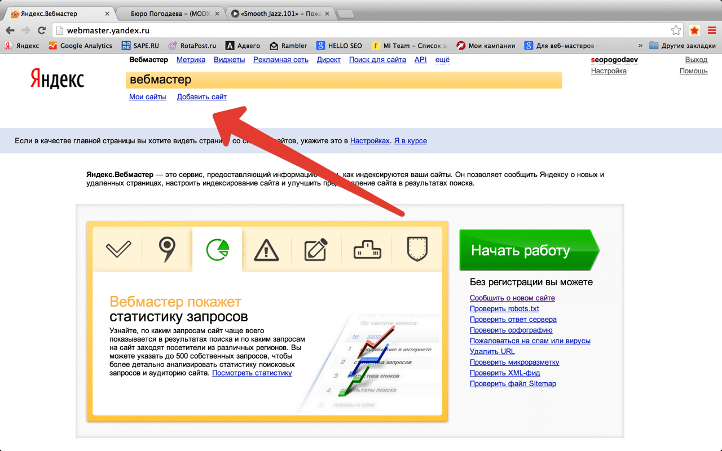
Task: Select the shield pocket tab icon
Action: pos(417,249)
